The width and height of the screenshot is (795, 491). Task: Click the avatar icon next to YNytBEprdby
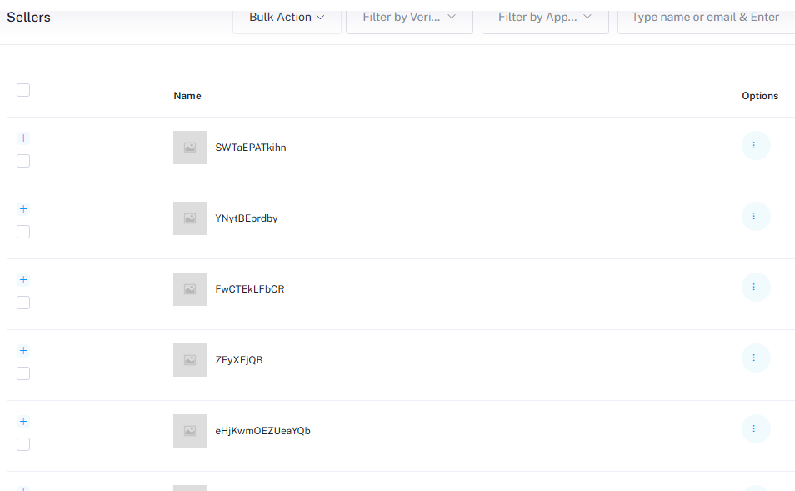pos(190,218)
